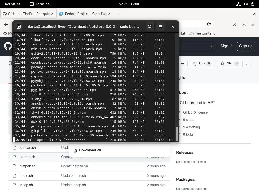Click 0 forks link
Screen dimensions: 259x194
(x=188, y=134)
